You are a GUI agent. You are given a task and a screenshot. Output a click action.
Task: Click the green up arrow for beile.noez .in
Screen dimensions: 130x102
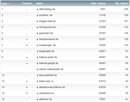(x=27, y=81)
